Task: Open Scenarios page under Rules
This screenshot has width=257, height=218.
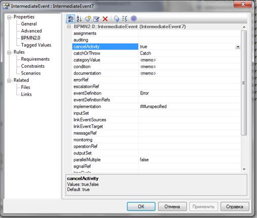Action: [31, 73]
